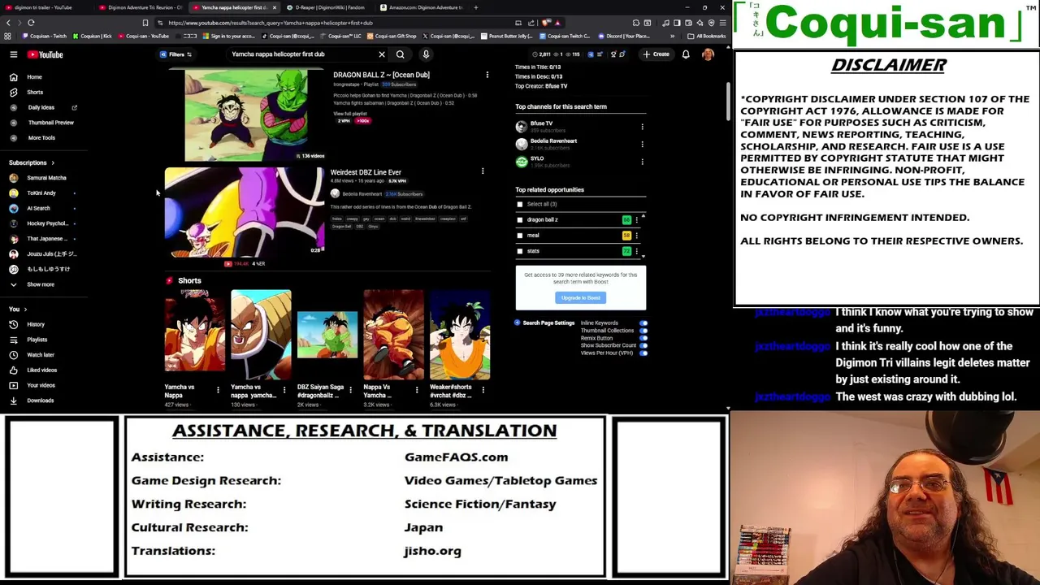Open options for Bedelia Ravenheart channel

(x=642, y=145)
